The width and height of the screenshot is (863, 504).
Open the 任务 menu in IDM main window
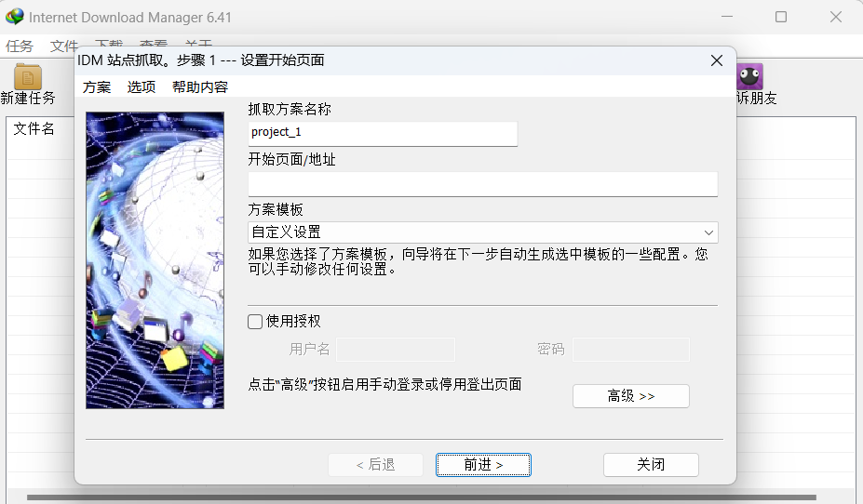pos(20,46)
